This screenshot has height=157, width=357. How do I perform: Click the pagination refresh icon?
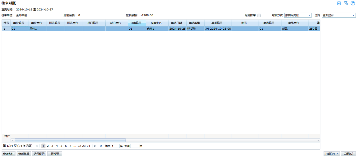pos(101,146)
